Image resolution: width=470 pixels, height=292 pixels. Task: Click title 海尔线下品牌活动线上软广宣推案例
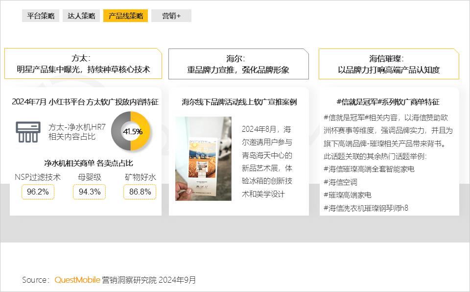[239, 102]
